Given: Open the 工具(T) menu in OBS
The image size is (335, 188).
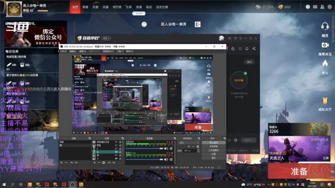Looking at the screenshot, I should pos(120,51).
